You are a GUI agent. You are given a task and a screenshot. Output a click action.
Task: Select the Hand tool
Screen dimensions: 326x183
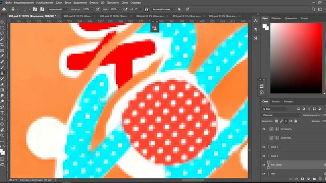point(2,130)
